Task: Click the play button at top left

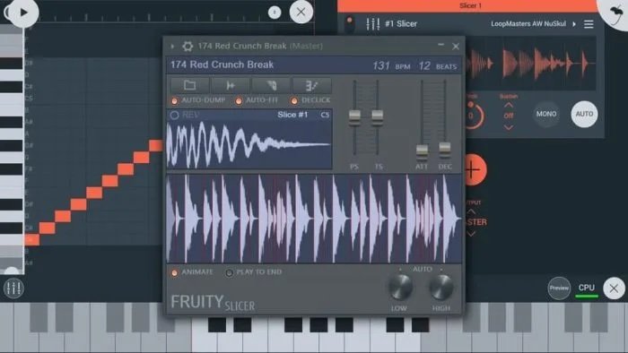Action: click(x=23, y=13)
